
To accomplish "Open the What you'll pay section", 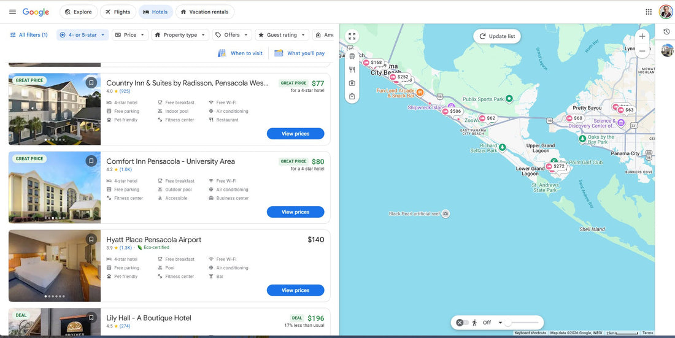I will coord(299,53).
